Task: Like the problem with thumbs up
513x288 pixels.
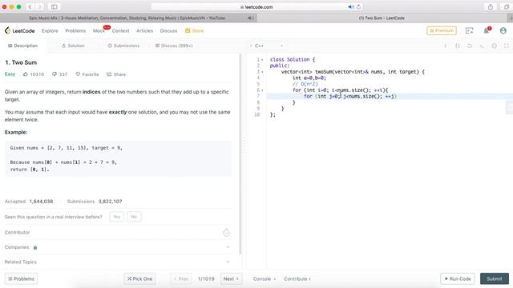Action: [26, 74]
